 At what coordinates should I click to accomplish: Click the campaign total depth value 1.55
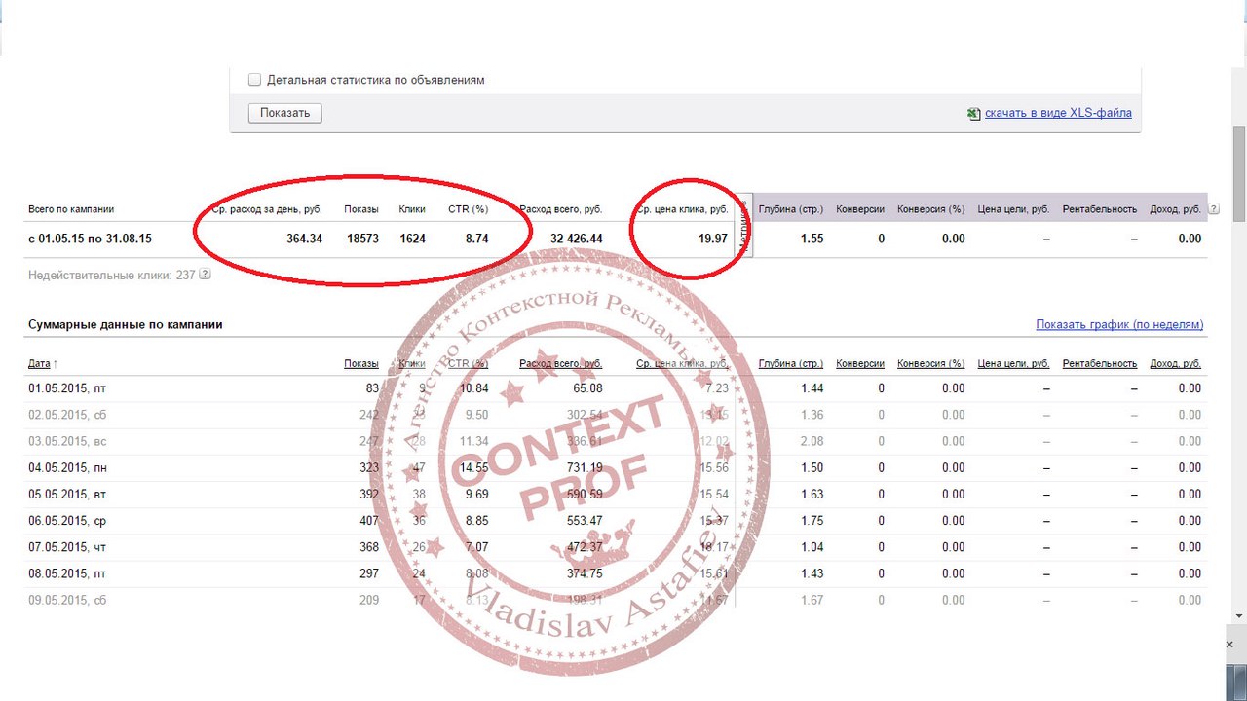[812, 239]
